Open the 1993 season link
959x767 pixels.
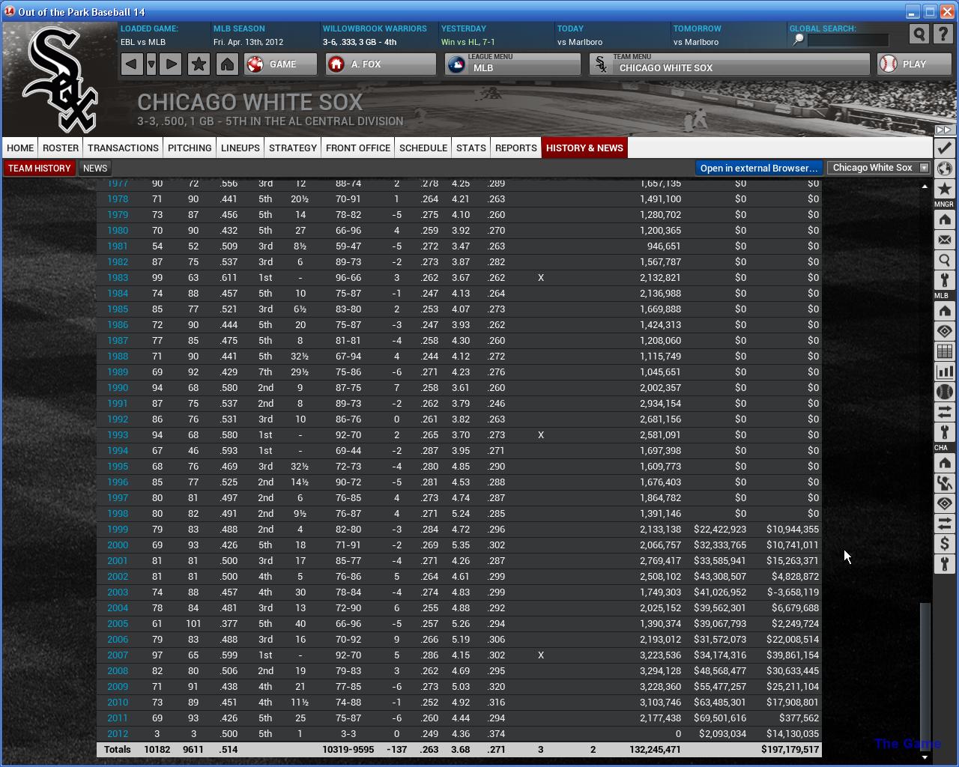118,435
